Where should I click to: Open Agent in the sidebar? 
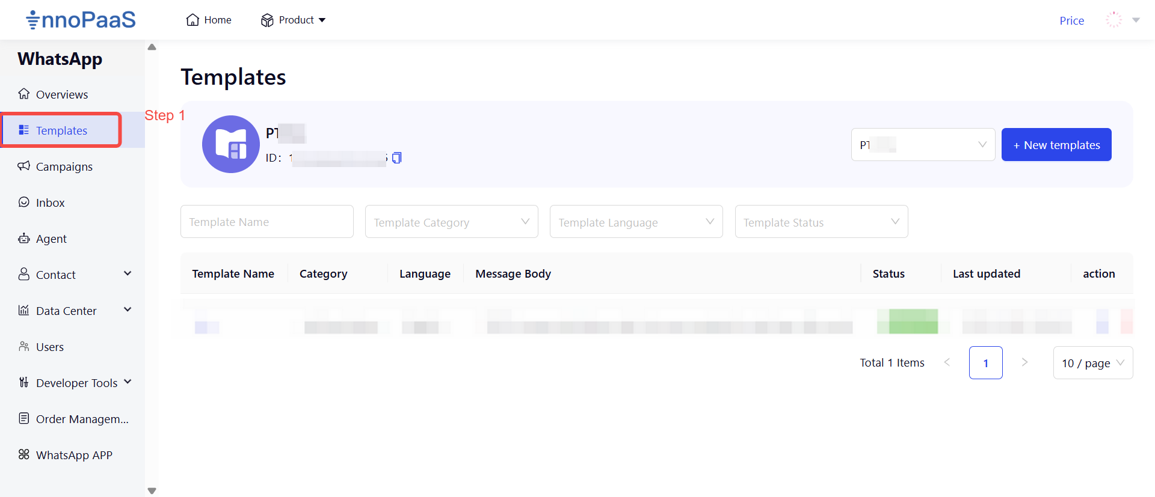tap(72, 239)
